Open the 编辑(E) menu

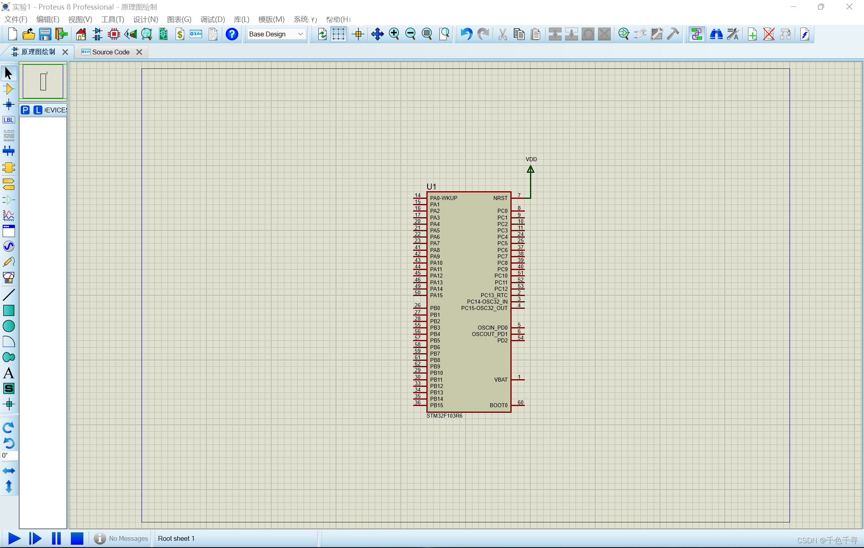[x=48, y=19]
